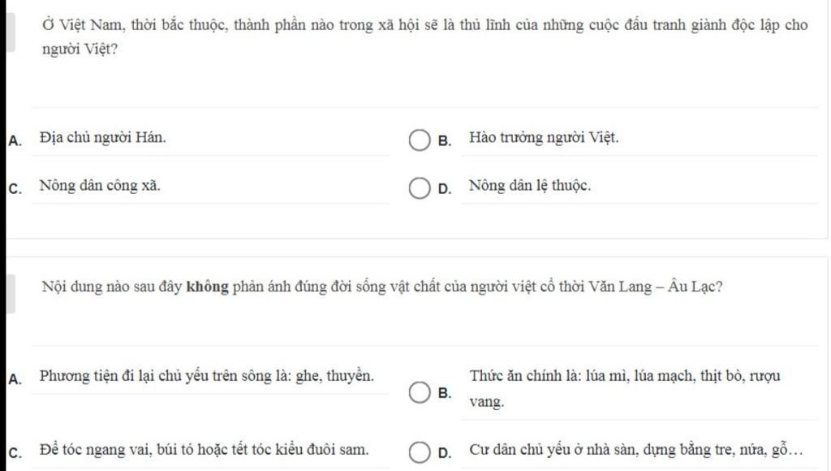This screenshot has height=471, width=831.
Task: Choose radio D next to nhà sàn answer
Action: pos(420,452)
